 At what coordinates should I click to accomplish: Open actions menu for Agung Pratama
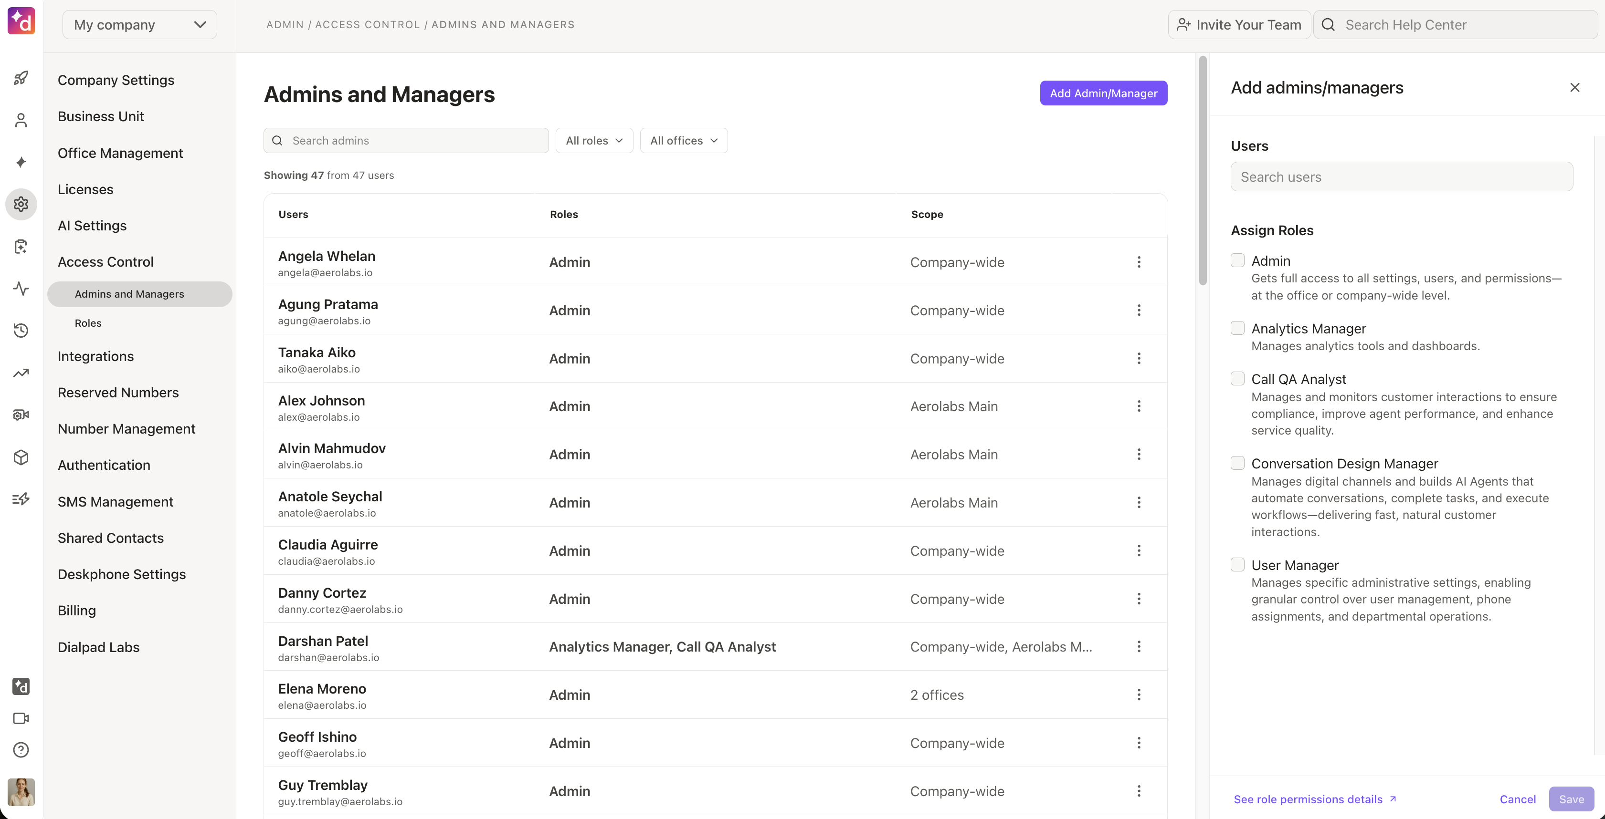tap(1139, 310)
